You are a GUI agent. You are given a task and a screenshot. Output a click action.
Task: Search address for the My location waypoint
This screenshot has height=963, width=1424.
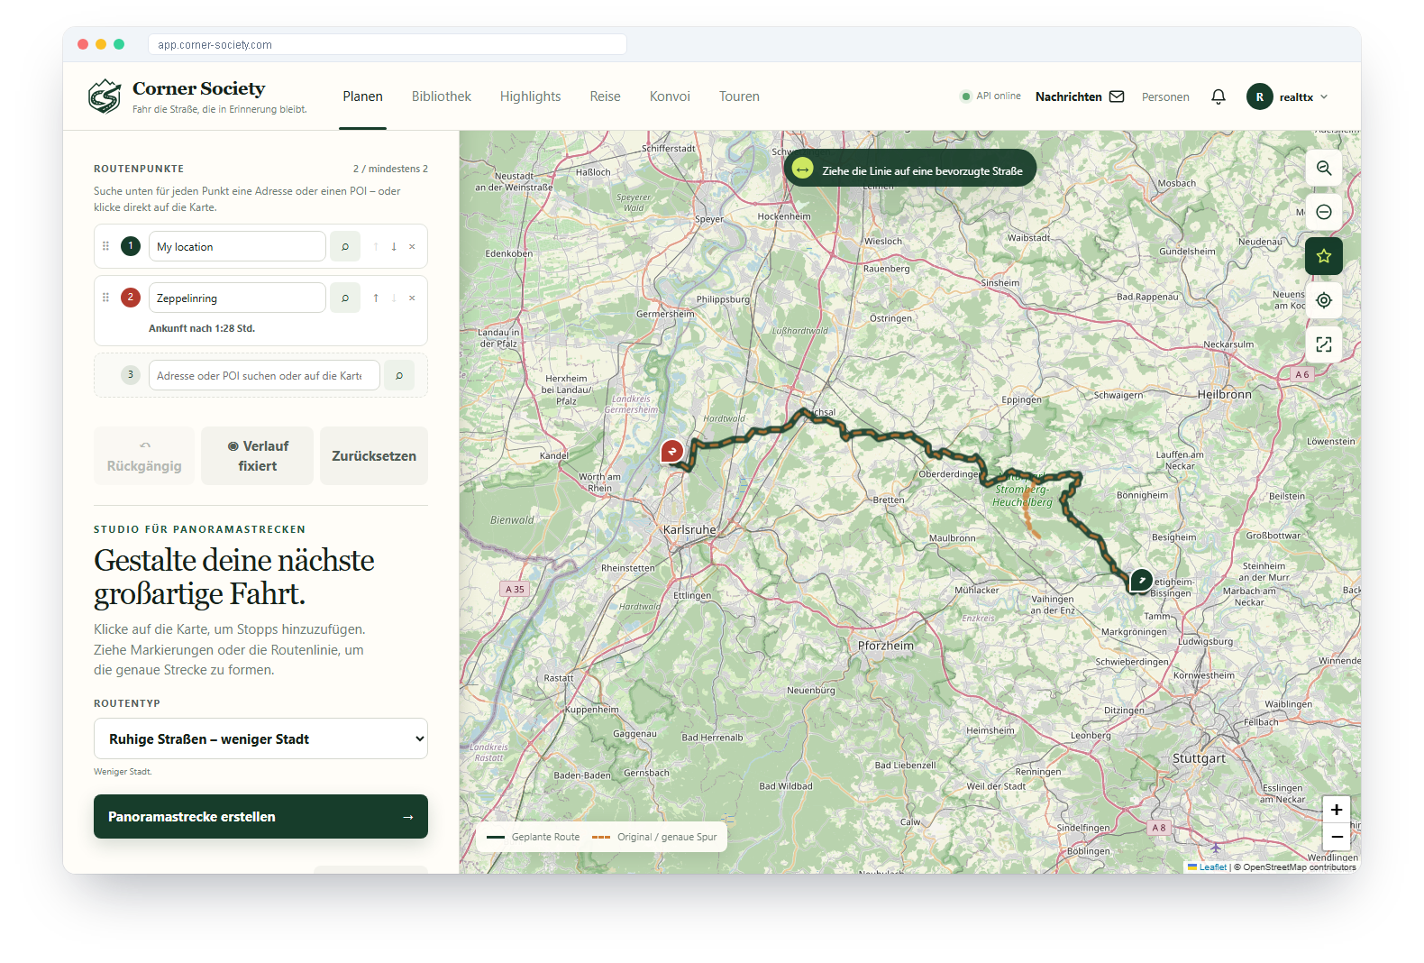(x=345, y=246)
